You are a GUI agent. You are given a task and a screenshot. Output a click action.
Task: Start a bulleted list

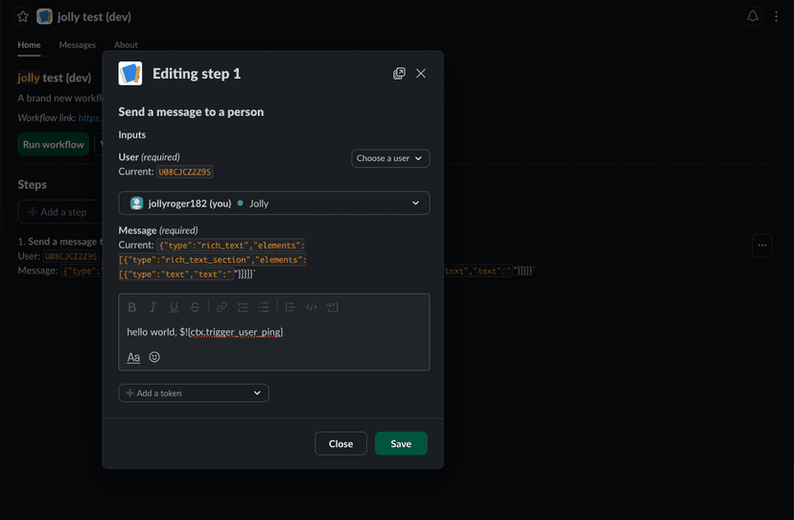(264, 307)
